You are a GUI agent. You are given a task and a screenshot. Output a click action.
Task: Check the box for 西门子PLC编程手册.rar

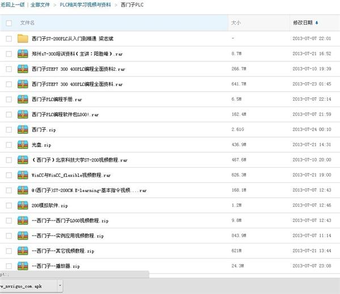9,100
